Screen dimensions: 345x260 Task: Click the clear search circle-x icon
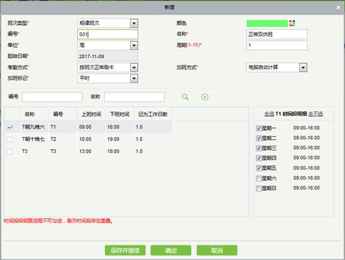205,97
